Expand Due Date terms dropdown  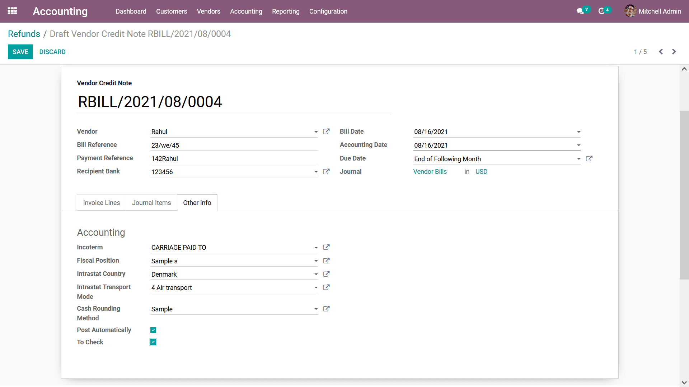[578, 159]
